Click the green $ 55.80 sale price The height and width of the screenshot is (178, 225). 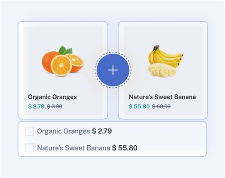pyautogui.click(x=139, y=106)
